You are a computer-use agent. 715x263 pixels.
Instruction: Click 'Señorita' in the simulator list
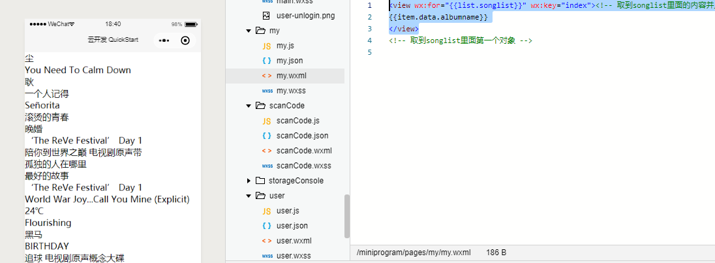[x=42, y=105]
